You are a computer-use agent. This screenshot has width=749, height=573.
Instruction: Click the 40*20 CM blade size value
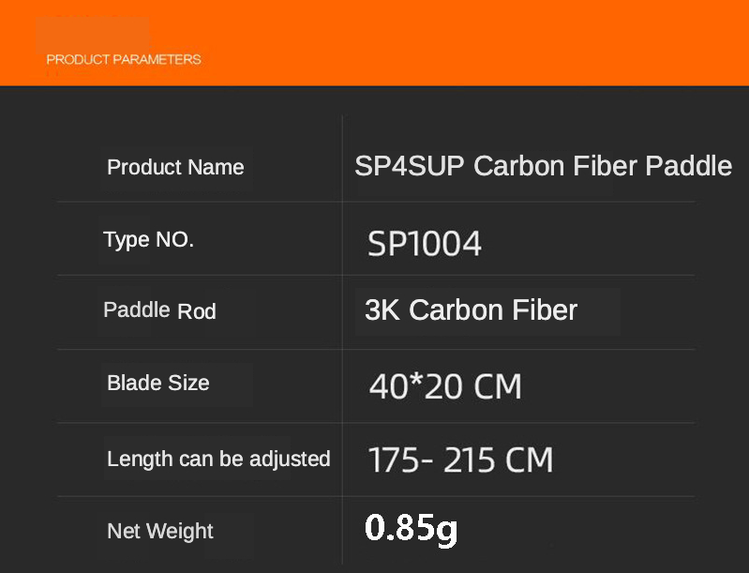[445, 386]
